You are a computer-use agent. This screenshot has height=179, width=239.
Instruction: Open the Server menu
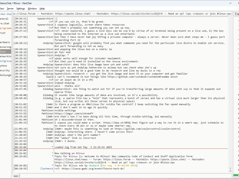10,8
